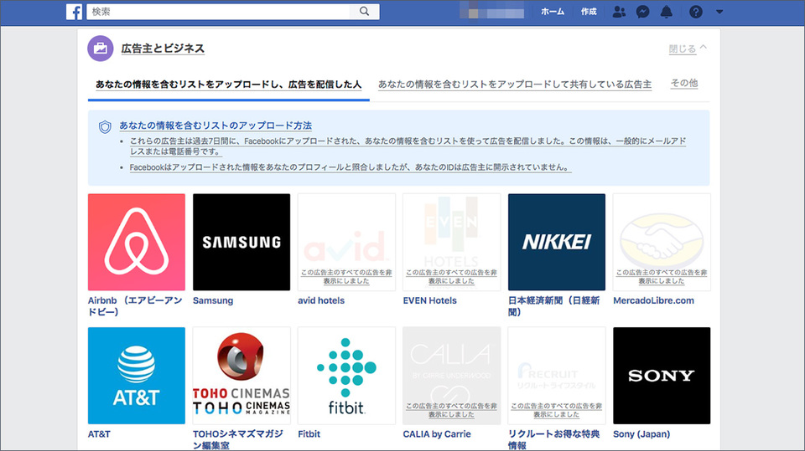Open the AT&T name link
Image resolution: width=805 pixels, height=451 pixels.
coord(99,434)
